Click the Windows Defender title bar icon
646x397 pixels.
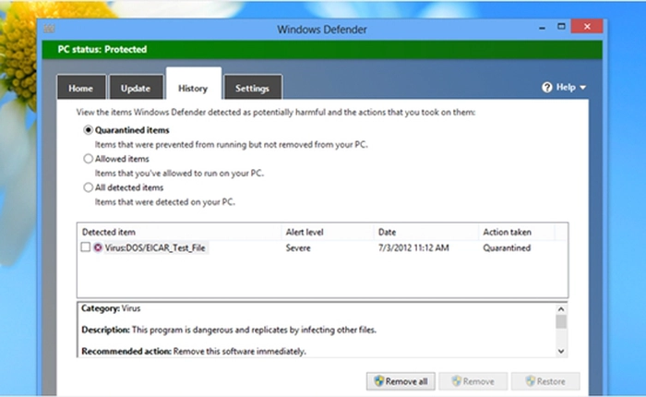click(50, 29)
